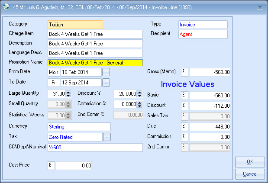268x183 pixels.
Task: Open the To Date picker ellipsis button
Action: 106,82
